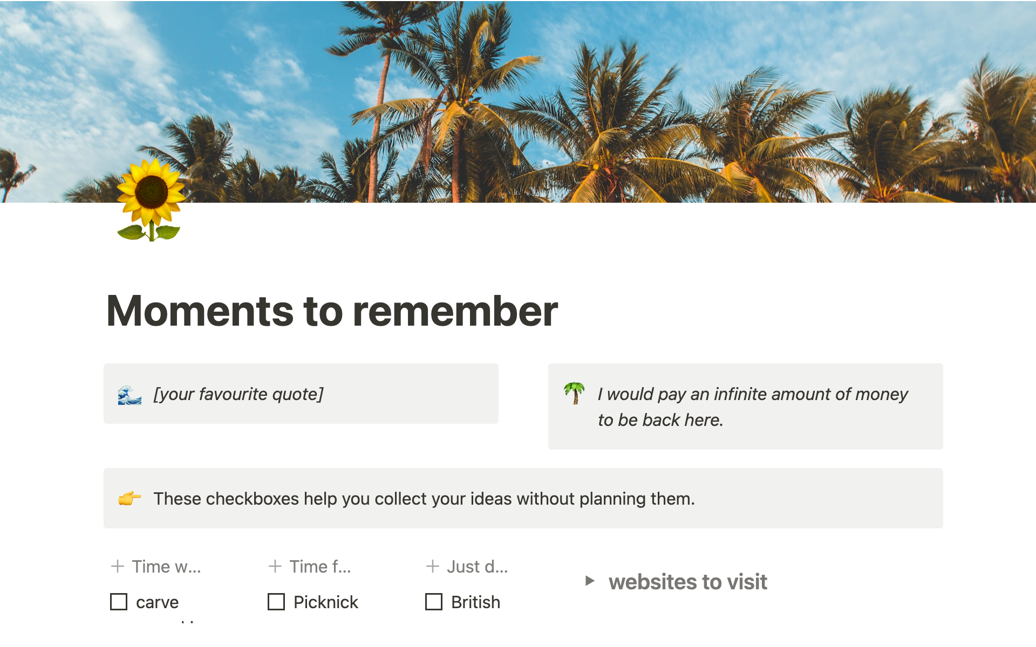
Task: Check the "British" checkbox
Action: pos(434,602)
